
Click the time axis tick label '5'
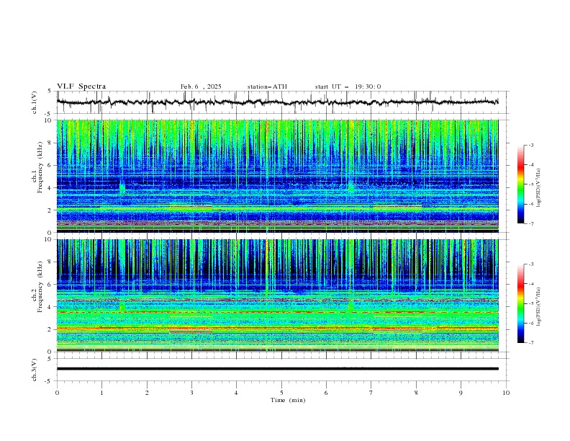point(281,393)
